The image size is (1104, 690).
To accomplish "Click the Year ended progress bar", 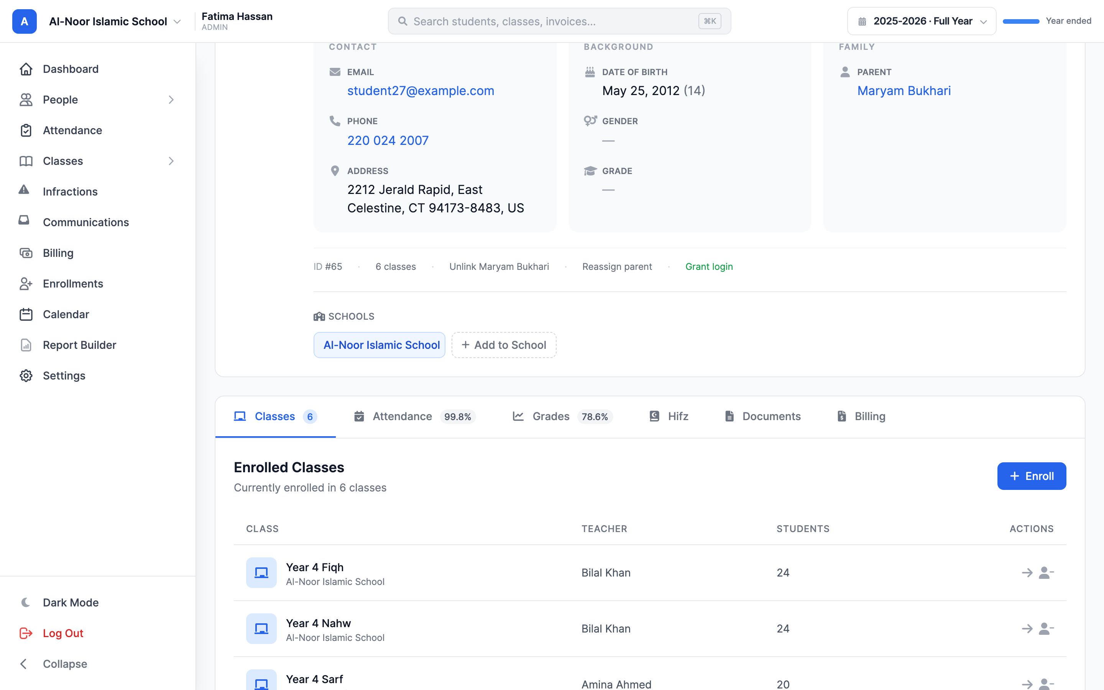I will click(1021, 21).
